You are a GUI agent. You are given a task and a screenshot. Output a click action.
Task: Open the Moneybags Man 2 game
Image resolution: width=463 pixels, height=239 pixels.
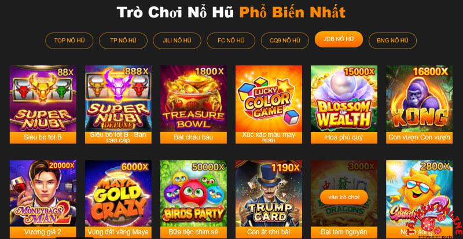click(43, 193)
